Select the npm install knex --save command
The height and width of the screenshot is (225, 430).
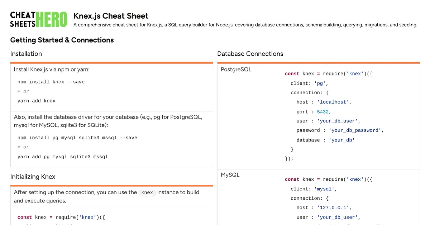pyautogui.click(x=51, y=81)
